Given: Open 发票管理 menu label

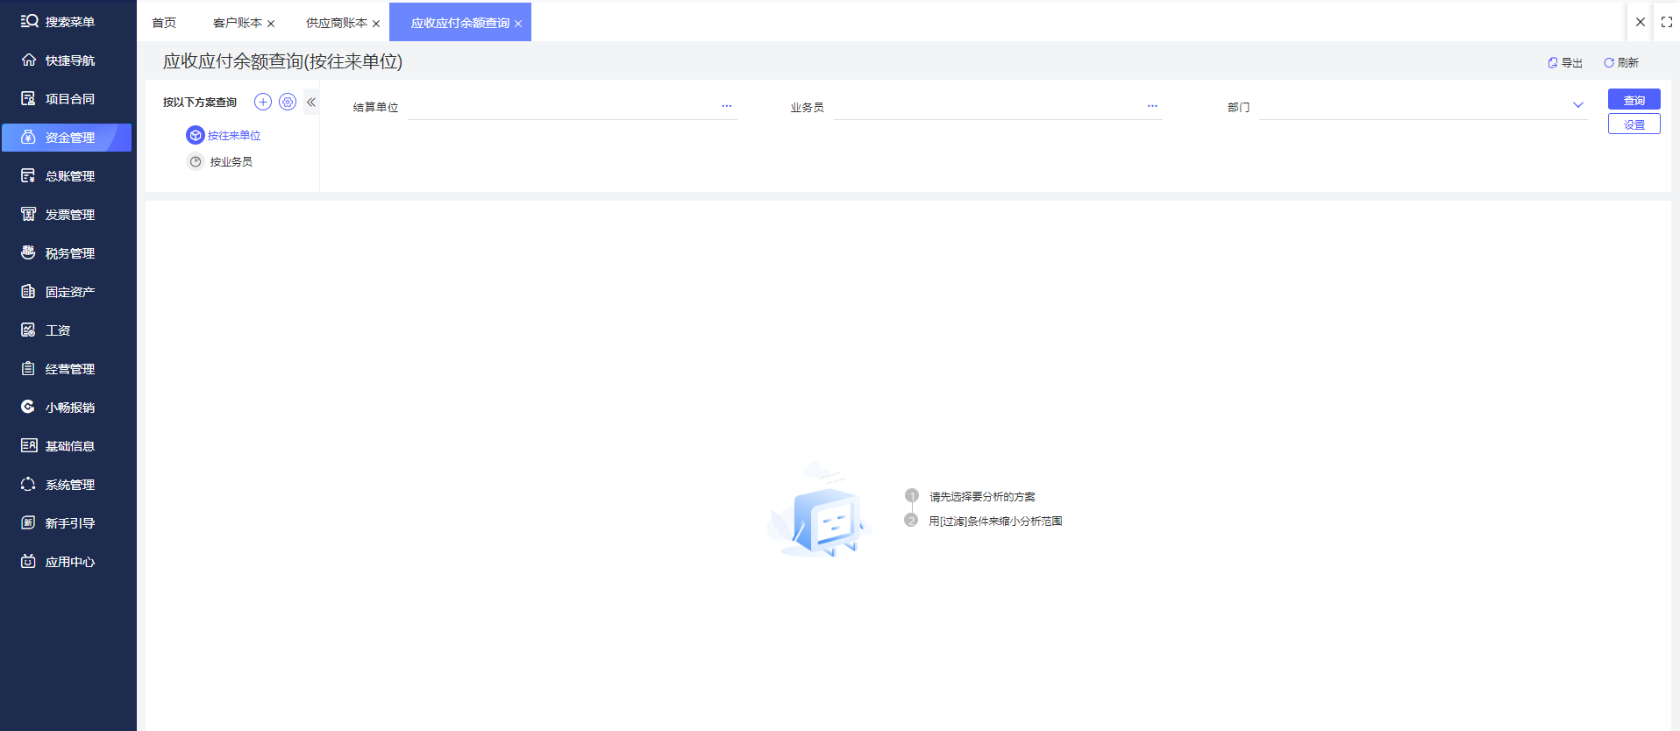Looking at the screenshot, I should pyautogui.click(x=70, y=215).
